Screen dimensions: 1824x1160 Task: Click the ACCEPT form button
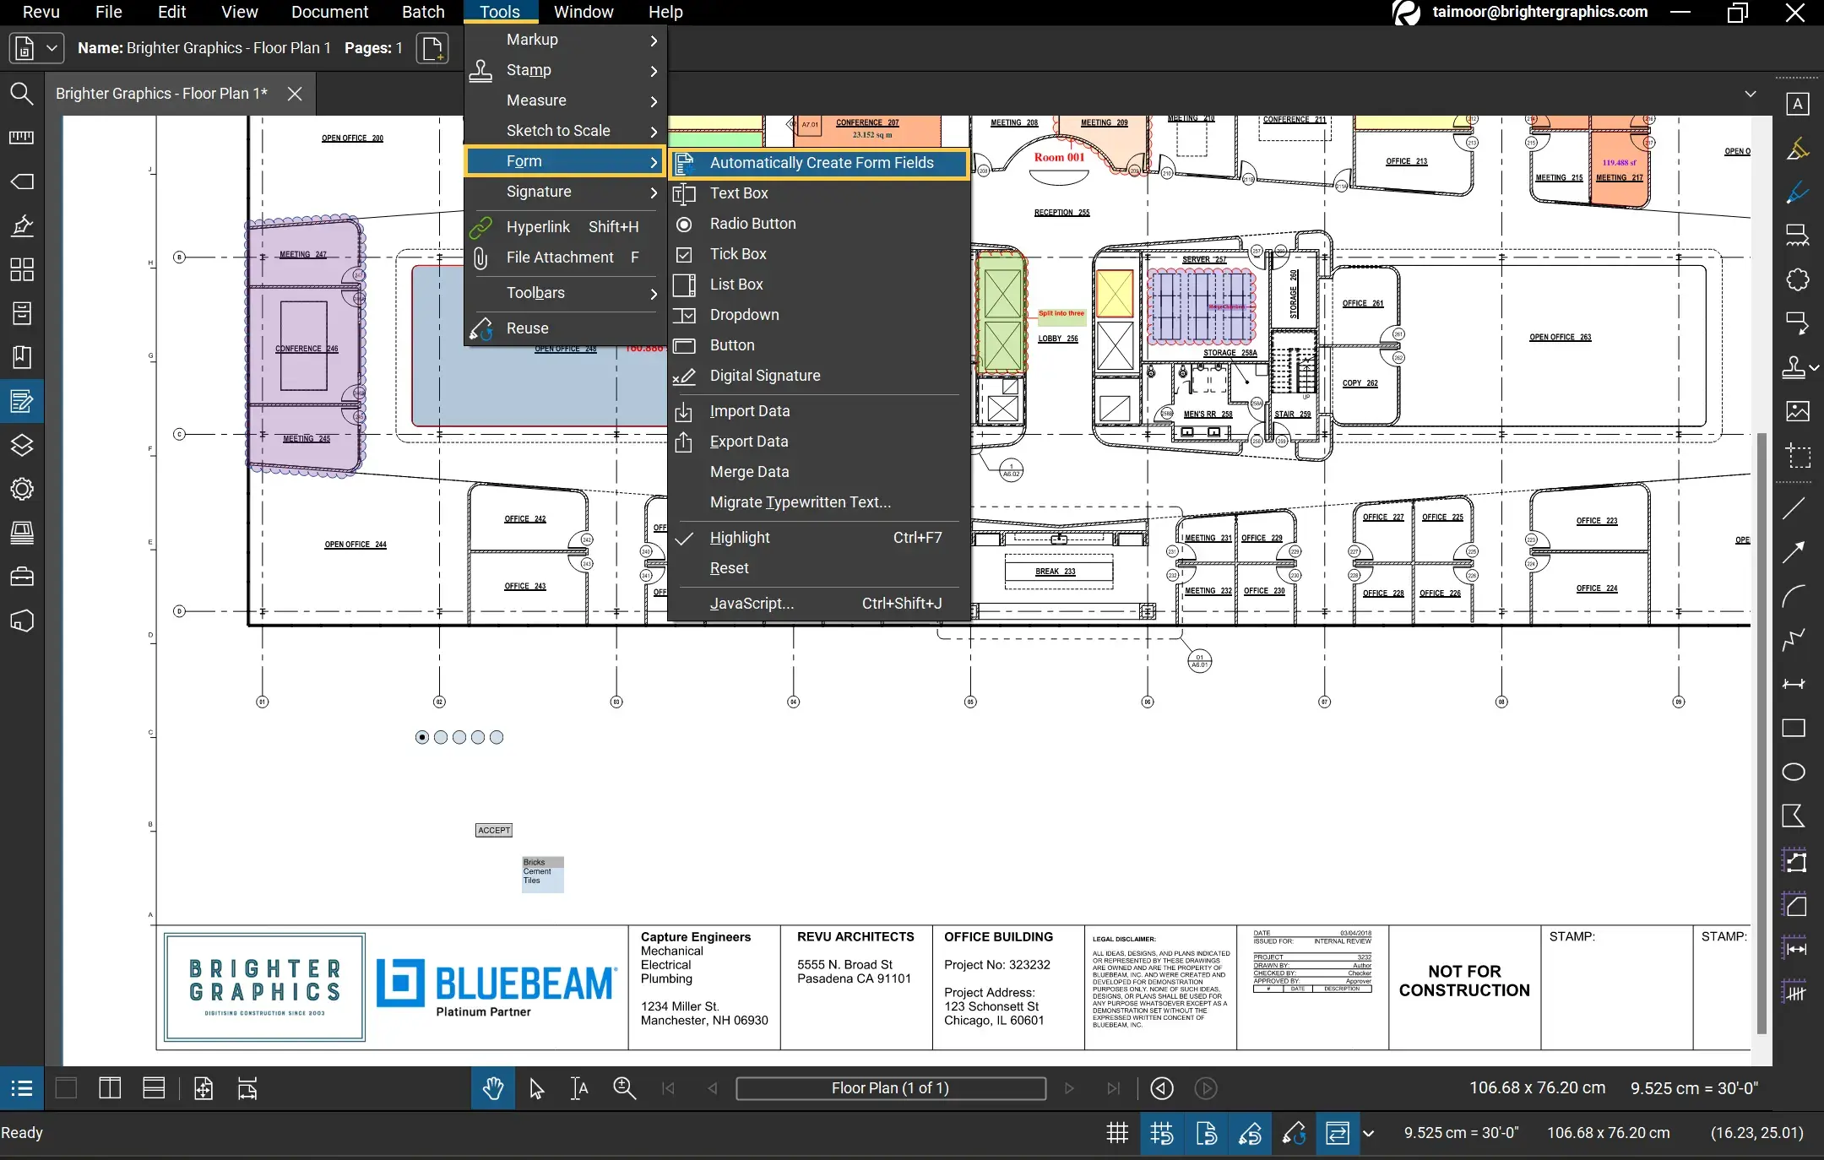pyautogui.click(x=494, y=831)
